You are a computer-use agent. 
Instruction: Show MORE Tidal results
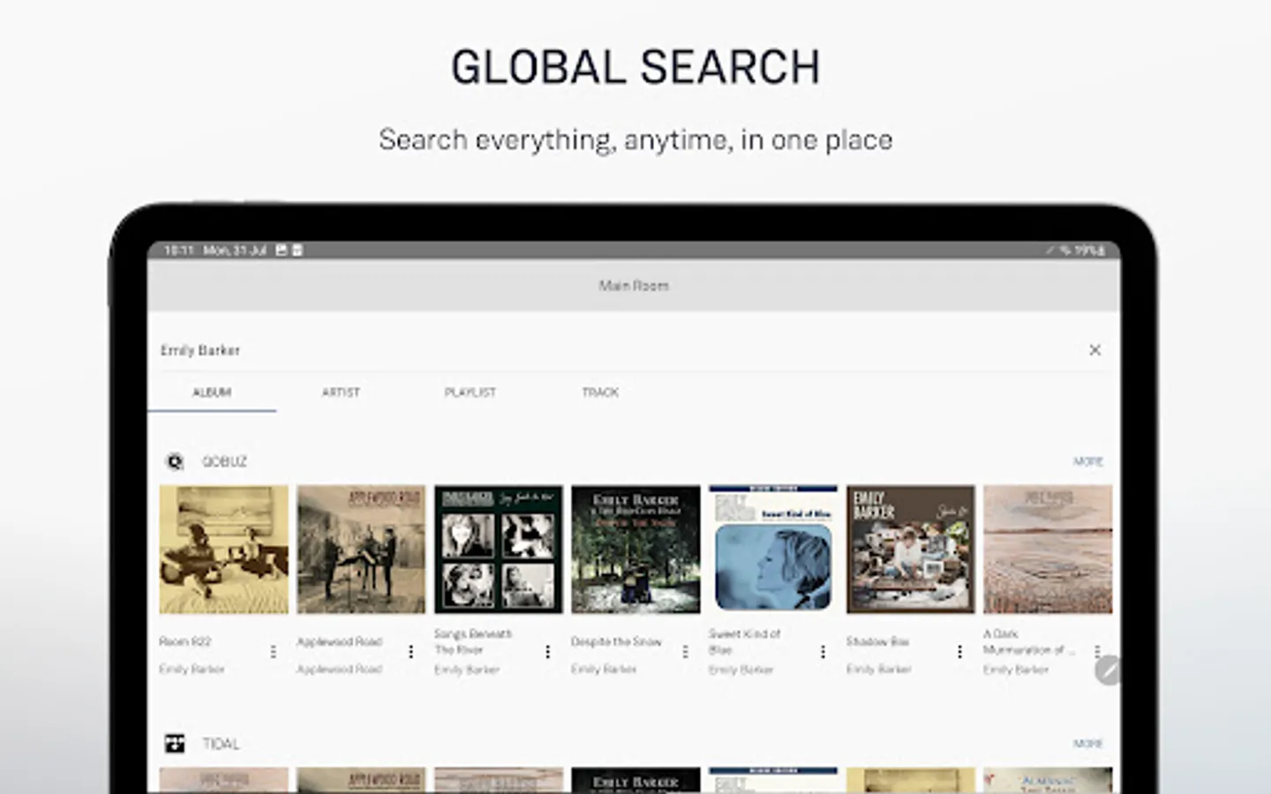click(x=1088, y=744)
